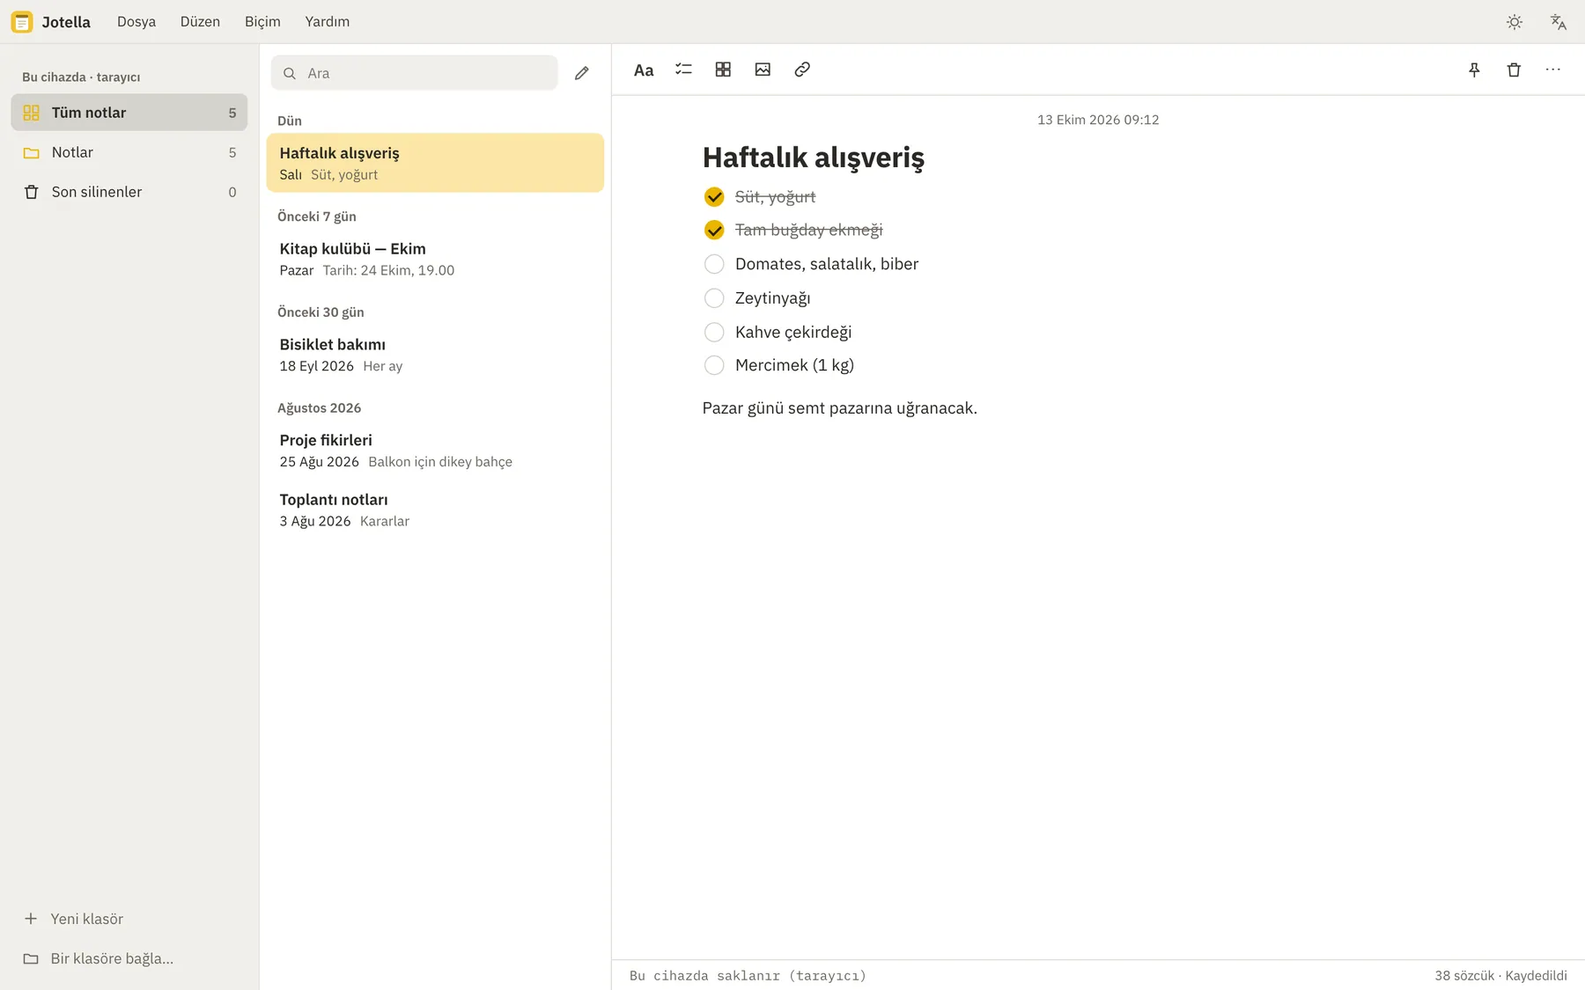Screen dimensions: 1585x990
Task: Click the note date 13 Ekim 2026 09:12
Action: [1098, 120]
